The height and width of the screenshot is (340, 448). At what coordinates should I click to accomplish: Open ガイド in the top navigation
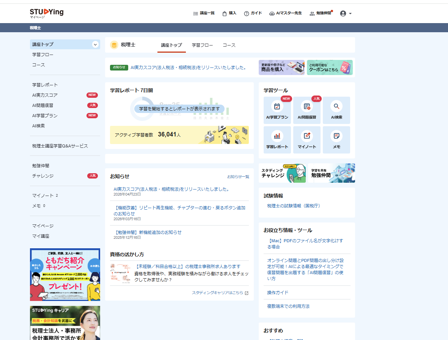coord(253,13)
